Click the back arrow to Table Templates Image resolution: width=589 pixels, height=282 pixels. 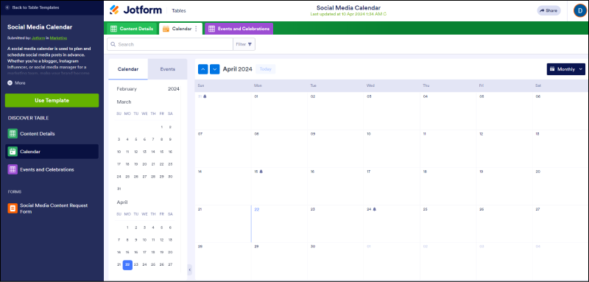(x=7, y=7)
